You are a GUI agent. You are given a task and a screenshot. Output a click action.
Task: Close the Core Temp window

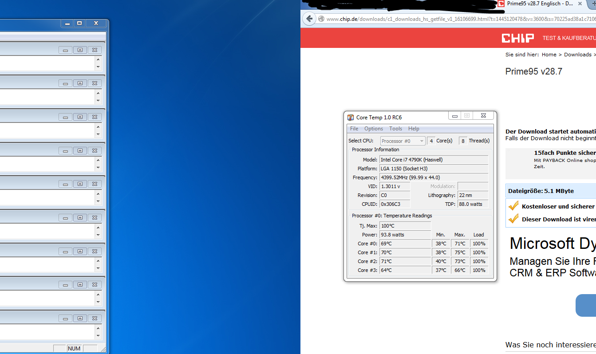483,116
